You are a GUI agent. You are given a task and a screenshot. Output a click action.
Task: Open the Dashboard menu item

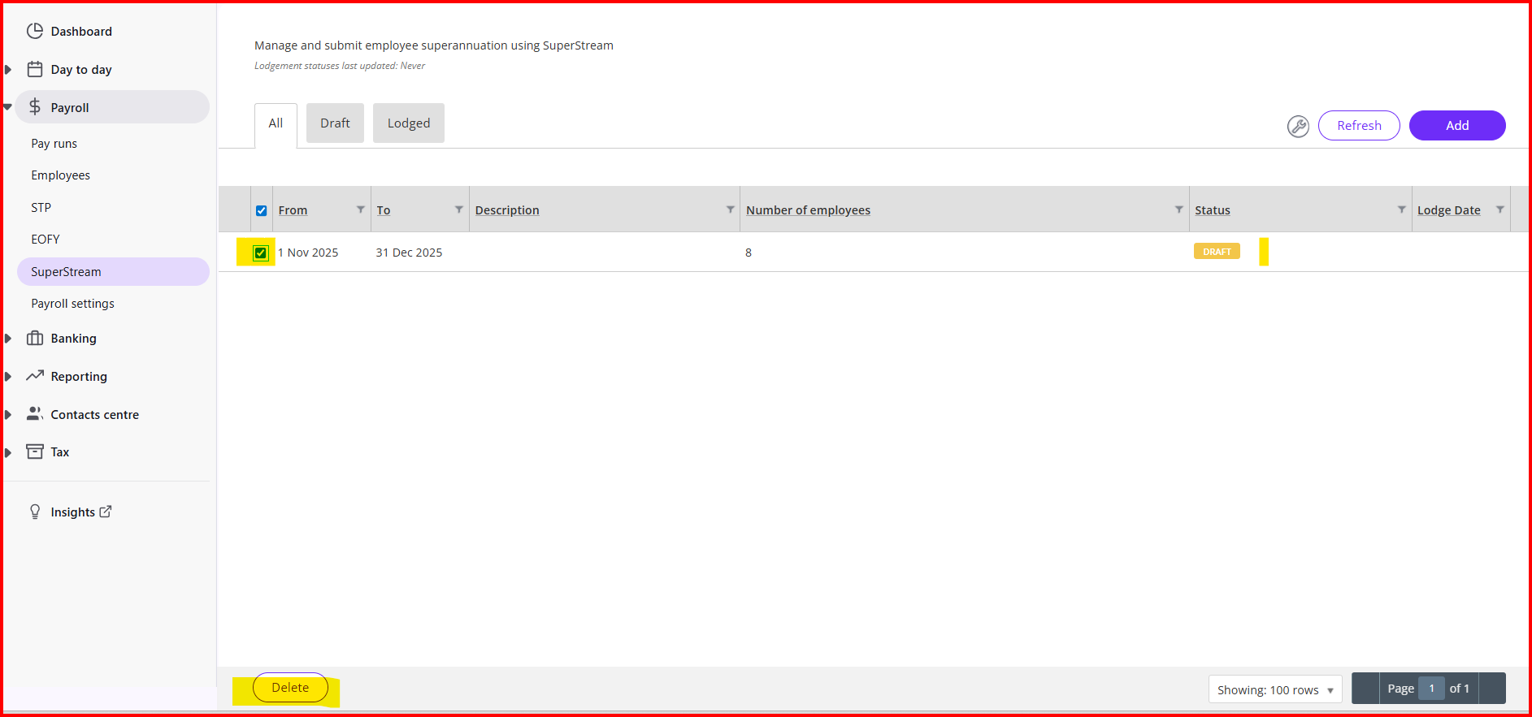pyautogui.click(x=81, y=32)
